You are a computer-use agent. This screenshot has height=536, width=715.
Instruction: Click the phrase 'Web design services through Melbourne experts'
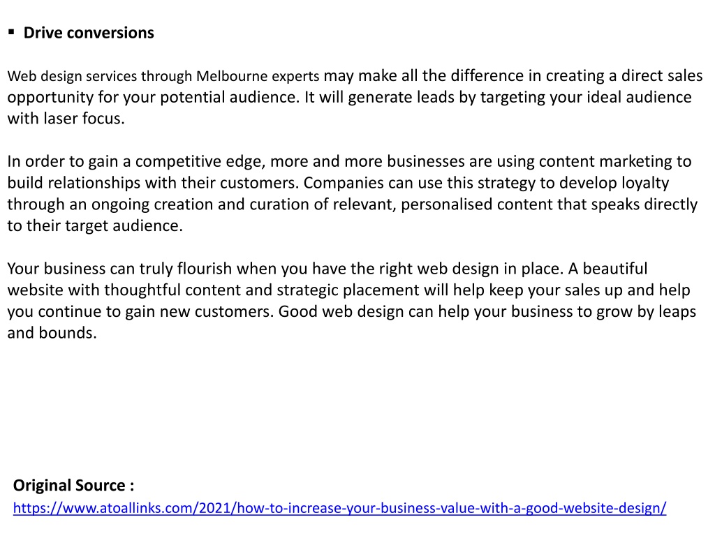click(x=163, y=76)
